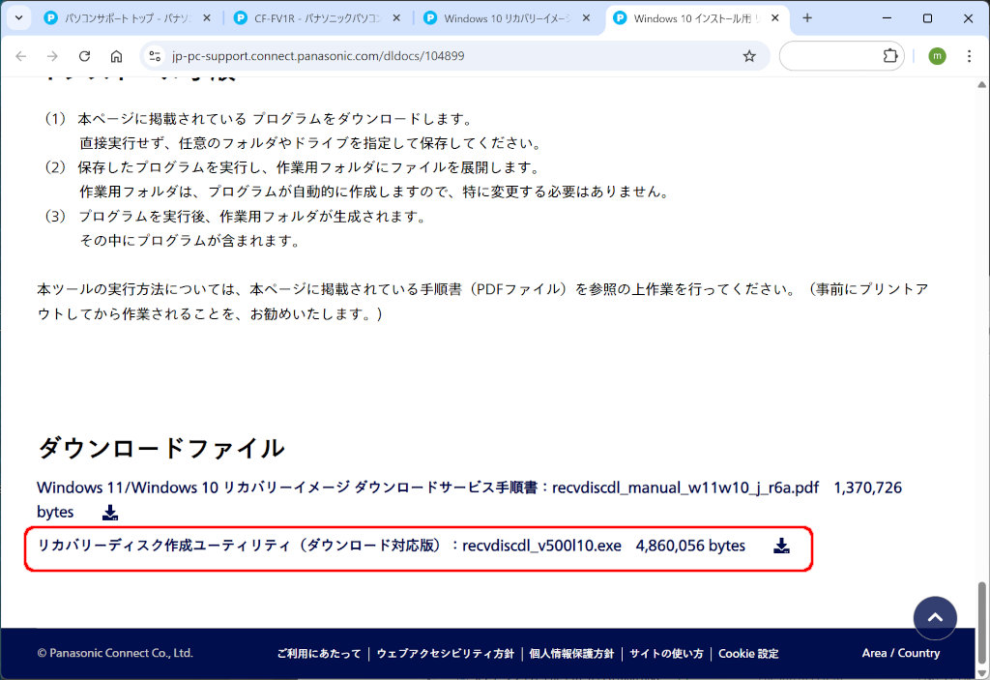Open a new browser tab

pos(807,18)
